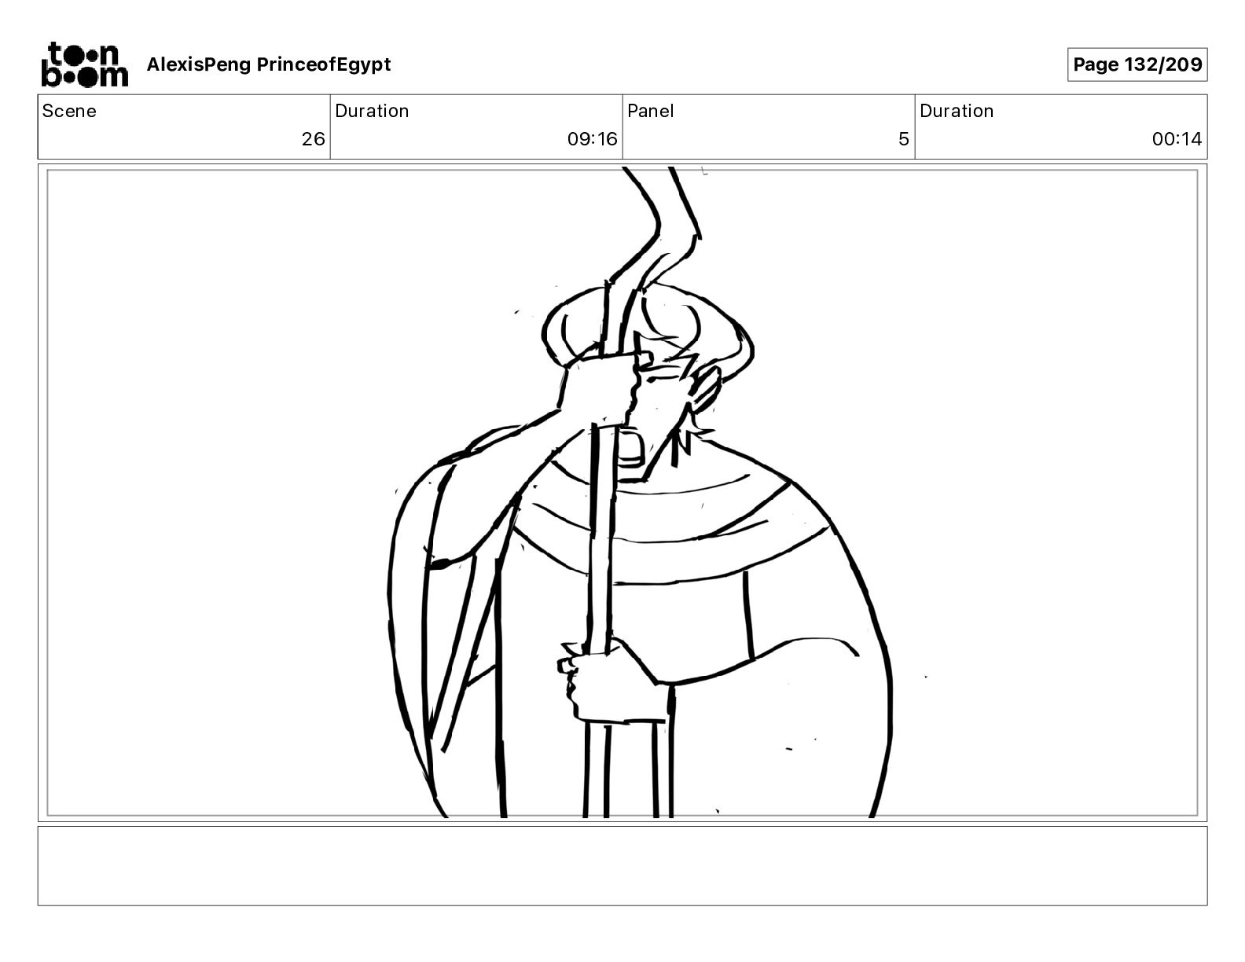Click the Page 132/209 indicator box

coord(1137,64)
